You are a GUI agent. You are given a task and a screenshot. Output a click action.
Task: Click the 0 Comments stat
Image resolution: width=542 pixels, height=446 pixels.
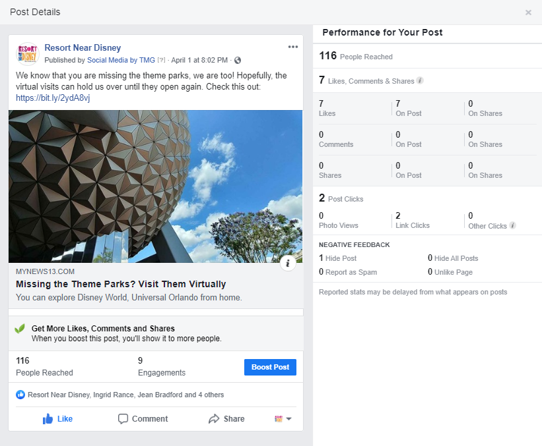tap(336, 140)
